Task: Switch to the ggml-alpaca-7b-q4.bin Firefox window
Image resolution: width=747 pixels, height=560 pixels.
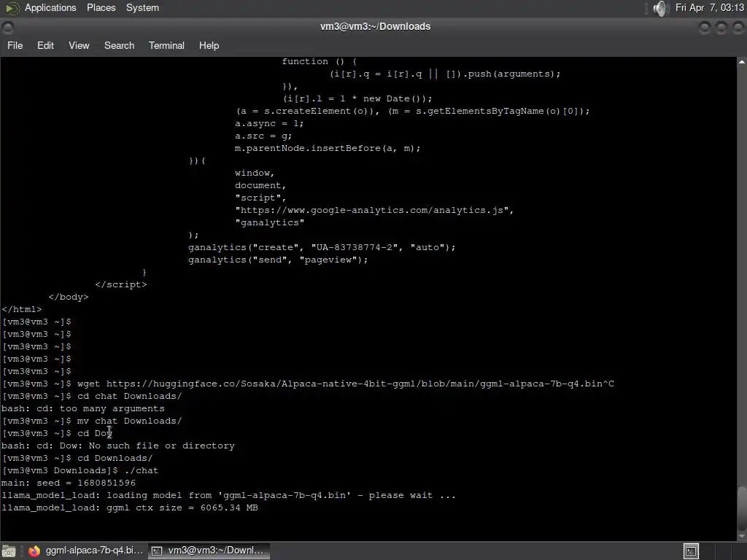Action: coord(86,551)
